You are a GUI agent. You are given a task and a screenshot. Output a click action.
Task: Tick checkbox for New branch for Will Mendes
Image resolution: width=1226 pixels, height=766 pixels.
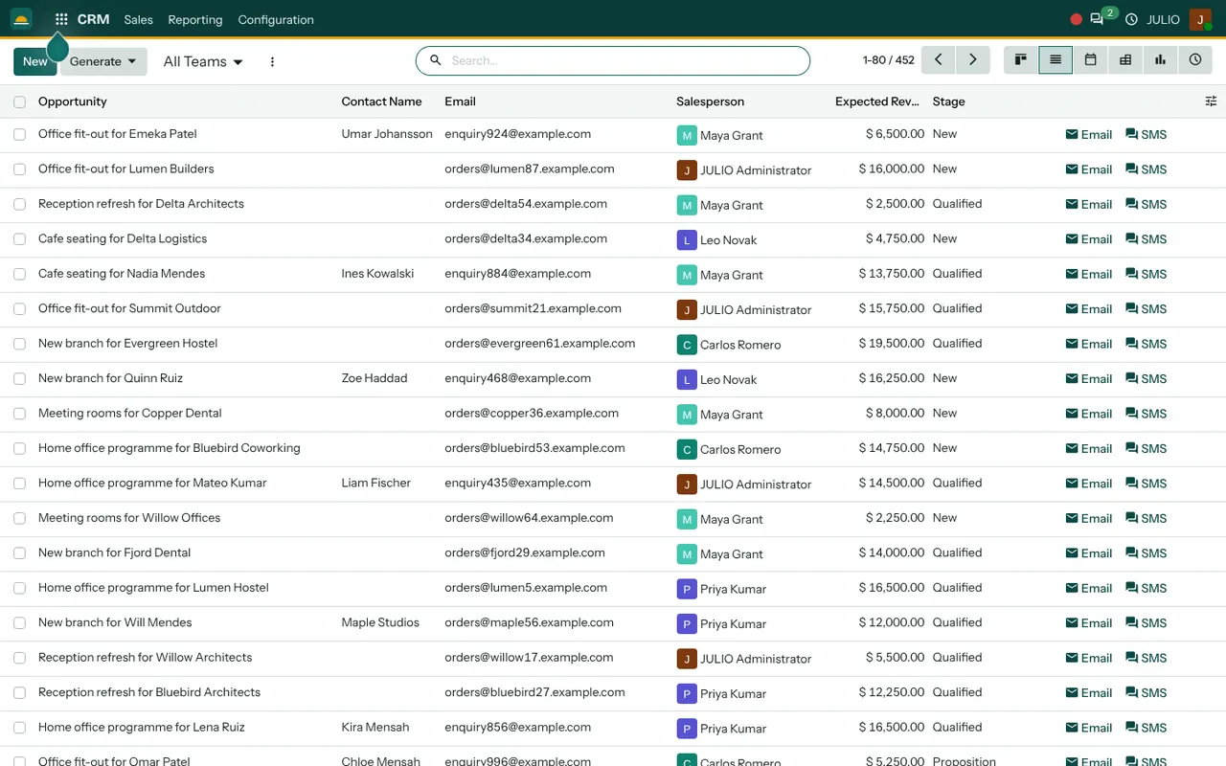(x=20, y=623)
